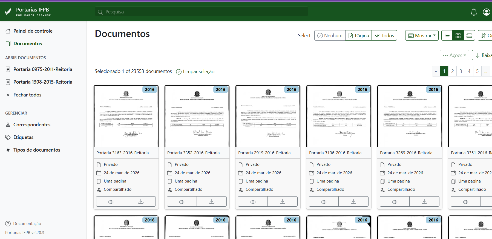
Task: Preview Portaria 3352-2016-Reitoria with eye icon
Action: [182, 202]
